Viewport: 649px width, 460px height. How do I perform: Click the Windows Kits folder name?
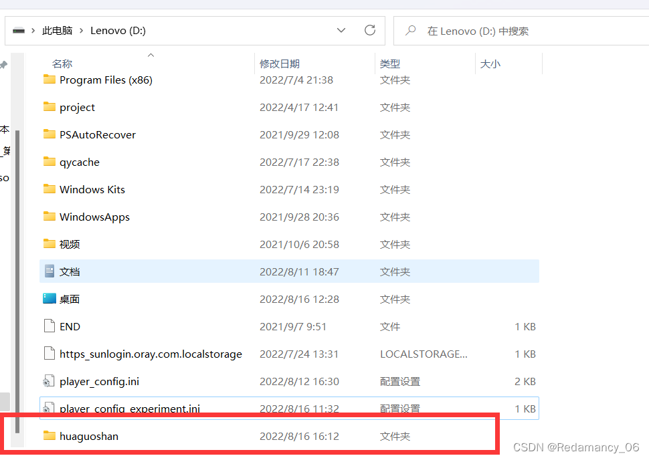coord(92,189)
